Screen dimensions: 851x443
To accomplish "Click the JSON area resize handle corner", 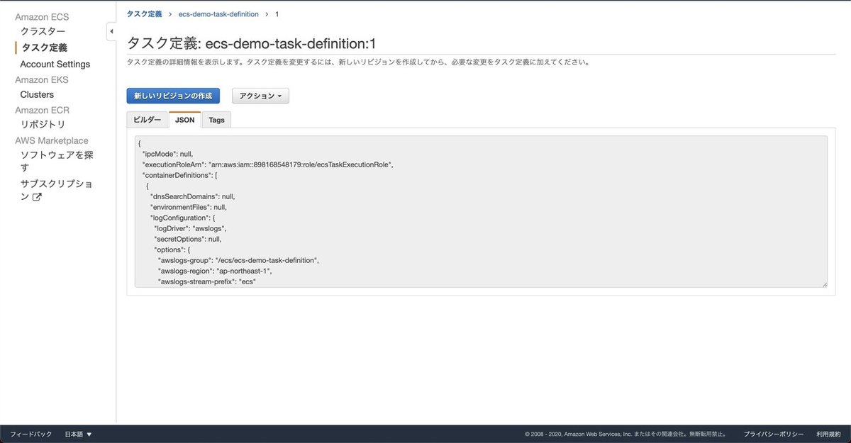I will click(x=824, y=284).
